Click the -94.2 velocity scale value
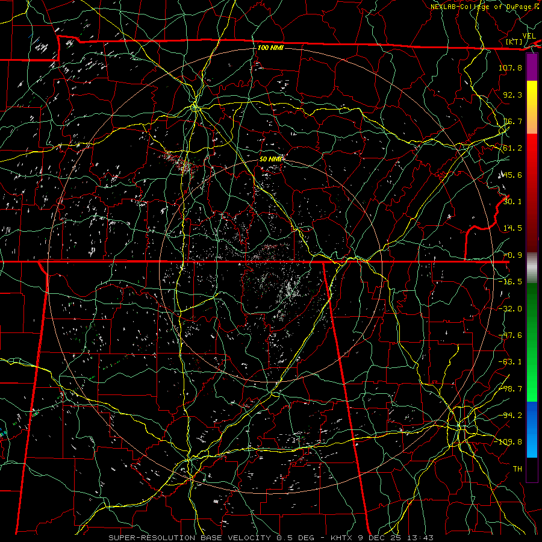 pos(510,416)
